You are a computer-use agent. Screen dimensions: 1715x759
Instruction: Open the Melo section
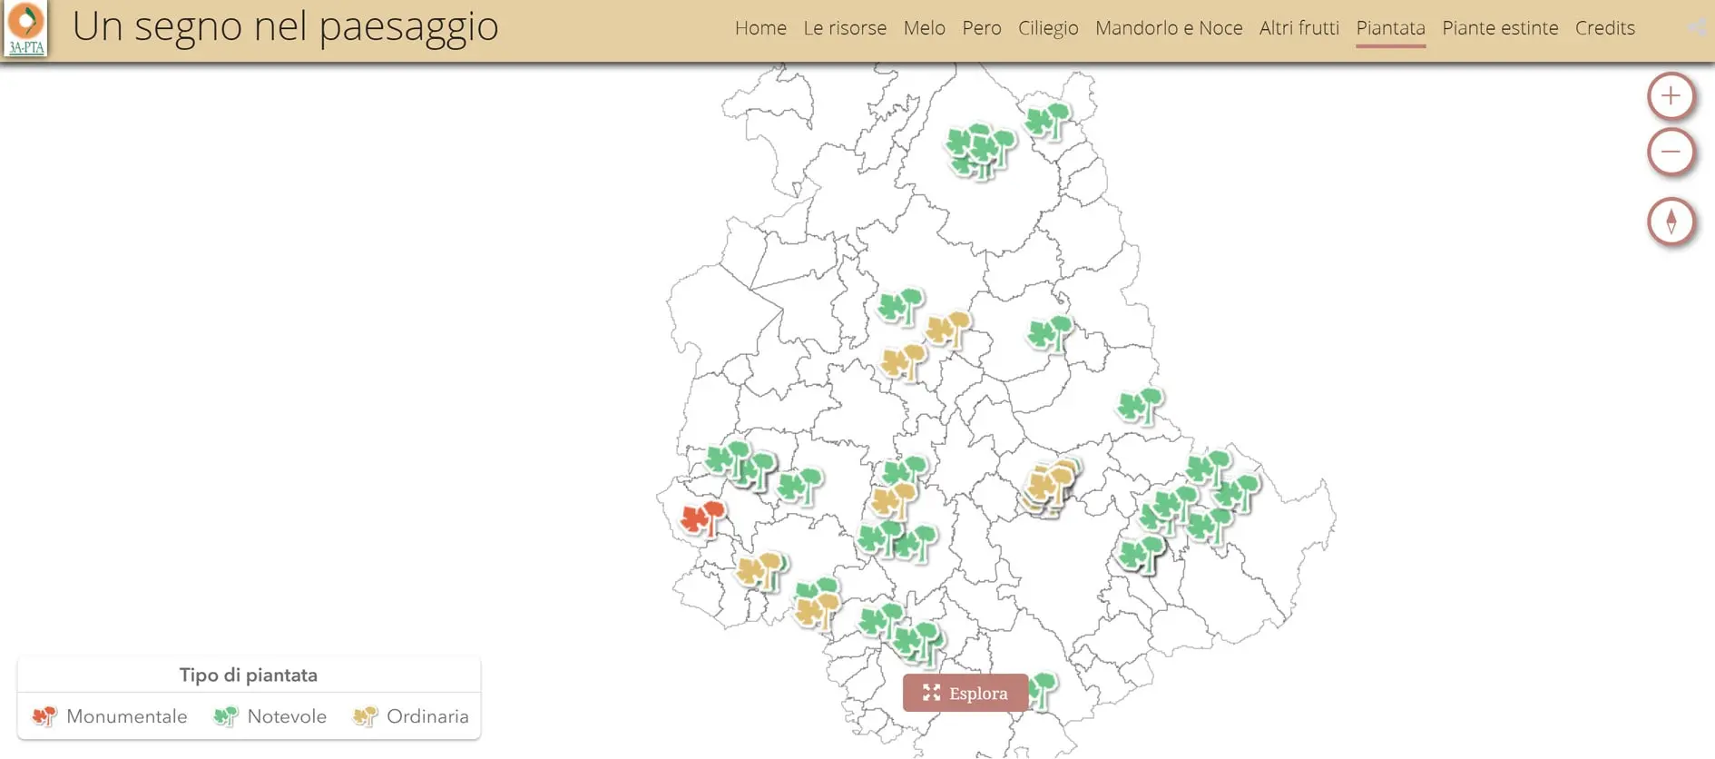pyautogui.click(x=924, y=28)
